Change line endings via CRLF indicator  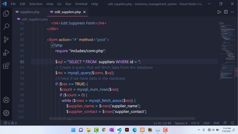point(206,123)
